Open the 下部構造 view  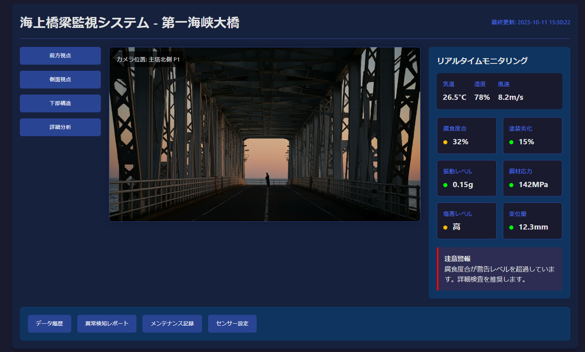(60, 103)
